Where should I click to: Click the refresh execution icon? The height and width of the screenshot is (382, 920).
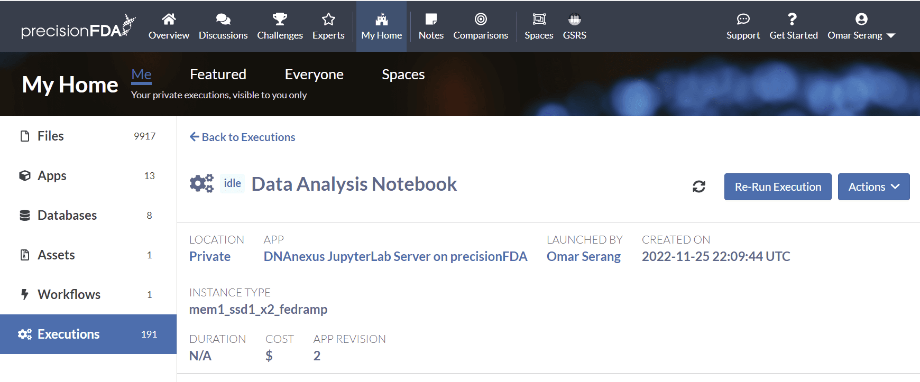(698, 187)
